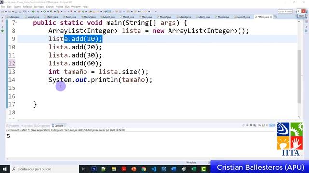Close the *Main.java tab with its X

click(271, 17)
